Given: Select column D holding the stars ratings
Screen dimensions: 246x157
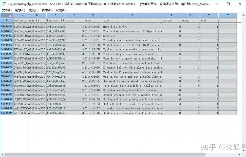Looking at the screenshot, I should [x=74, y=15].
